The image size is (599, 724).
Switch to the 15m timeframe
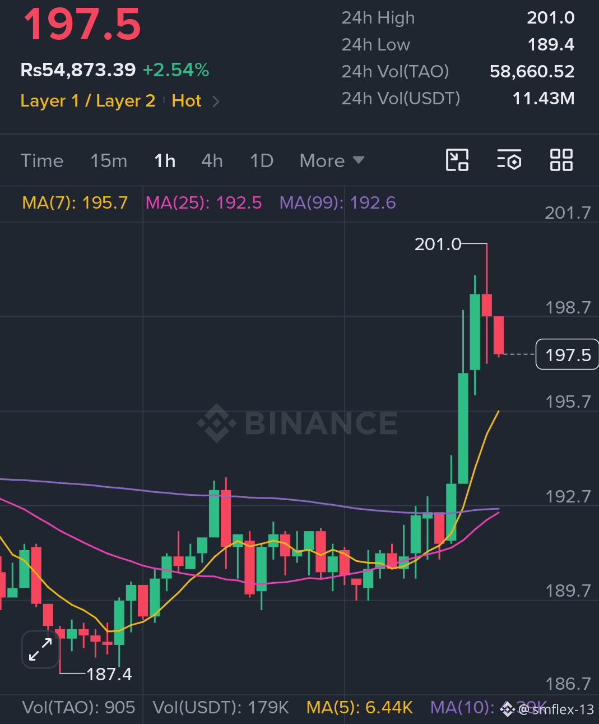pyautogui.click(x=109, y=161)
